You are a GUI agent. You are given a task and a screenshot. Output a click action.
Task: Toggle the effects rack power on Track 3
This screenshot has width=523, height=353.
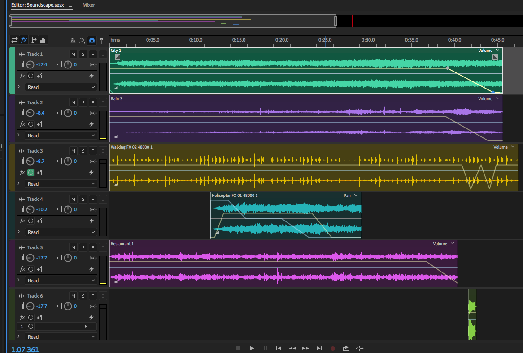click(31, 173)
